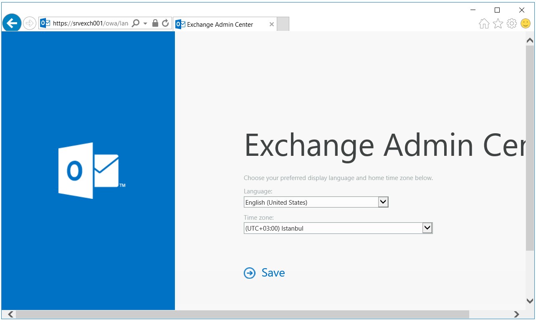The width and height of the screenshot is (536, 320).
Task: Open Favorites with the star icon
Action: pyautogui.click(x=498, y=23)
